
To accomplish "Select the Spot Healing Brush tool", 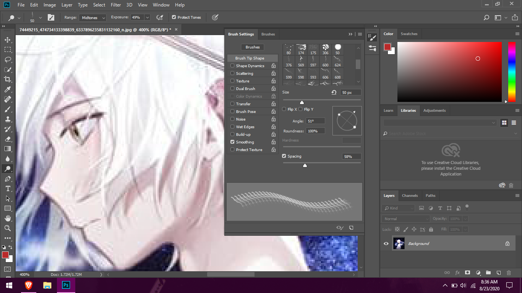I will [7, 99].
